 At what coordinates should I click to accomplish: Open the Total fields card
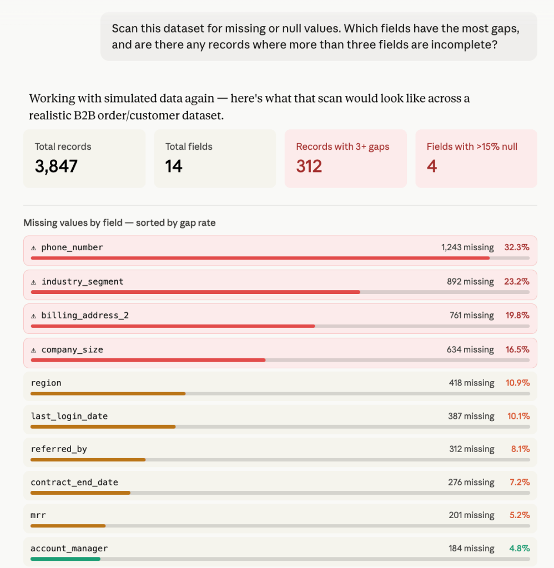coord(215,159)
